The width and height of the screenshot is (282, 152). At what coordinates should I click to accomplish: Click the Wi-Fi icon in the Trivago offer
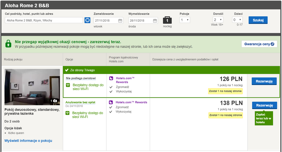pos(68,85)
